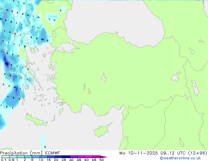Click the "0.1" legend scale label
208x161 pixels.
pos(4,160)
